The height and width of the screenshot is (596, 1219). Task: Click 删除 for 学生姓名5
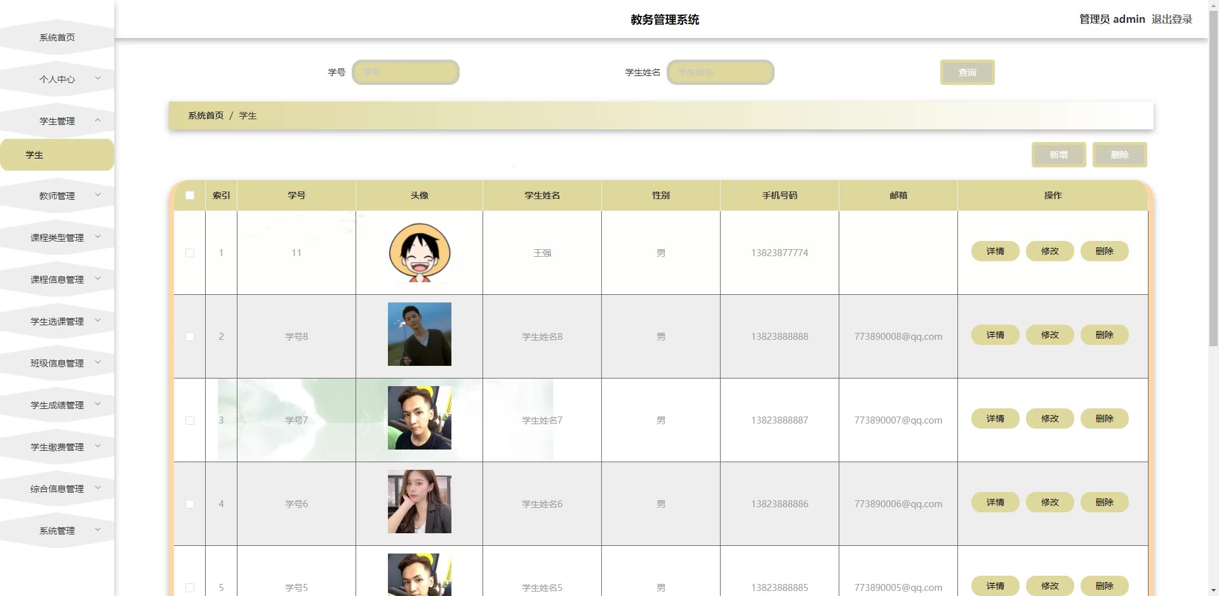pyautogui.click(x=1104, y=586)
